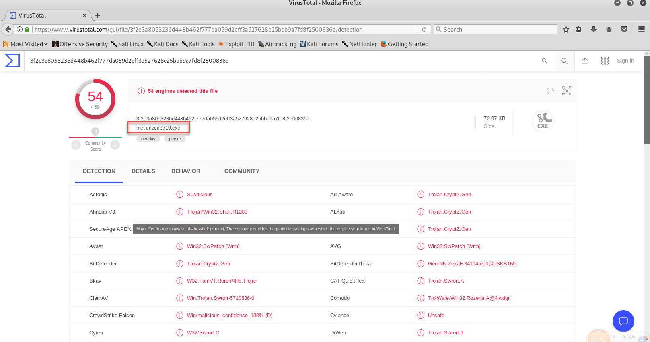
Task: Click Sign in link
Action: tap(625, 61)
